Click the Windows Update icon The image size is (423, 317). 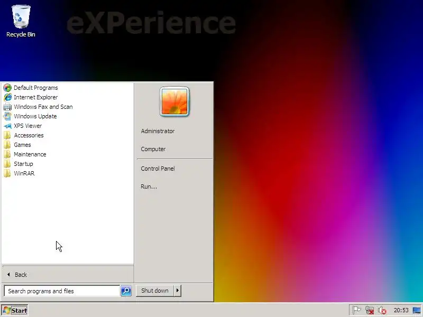tap(7, 116)
